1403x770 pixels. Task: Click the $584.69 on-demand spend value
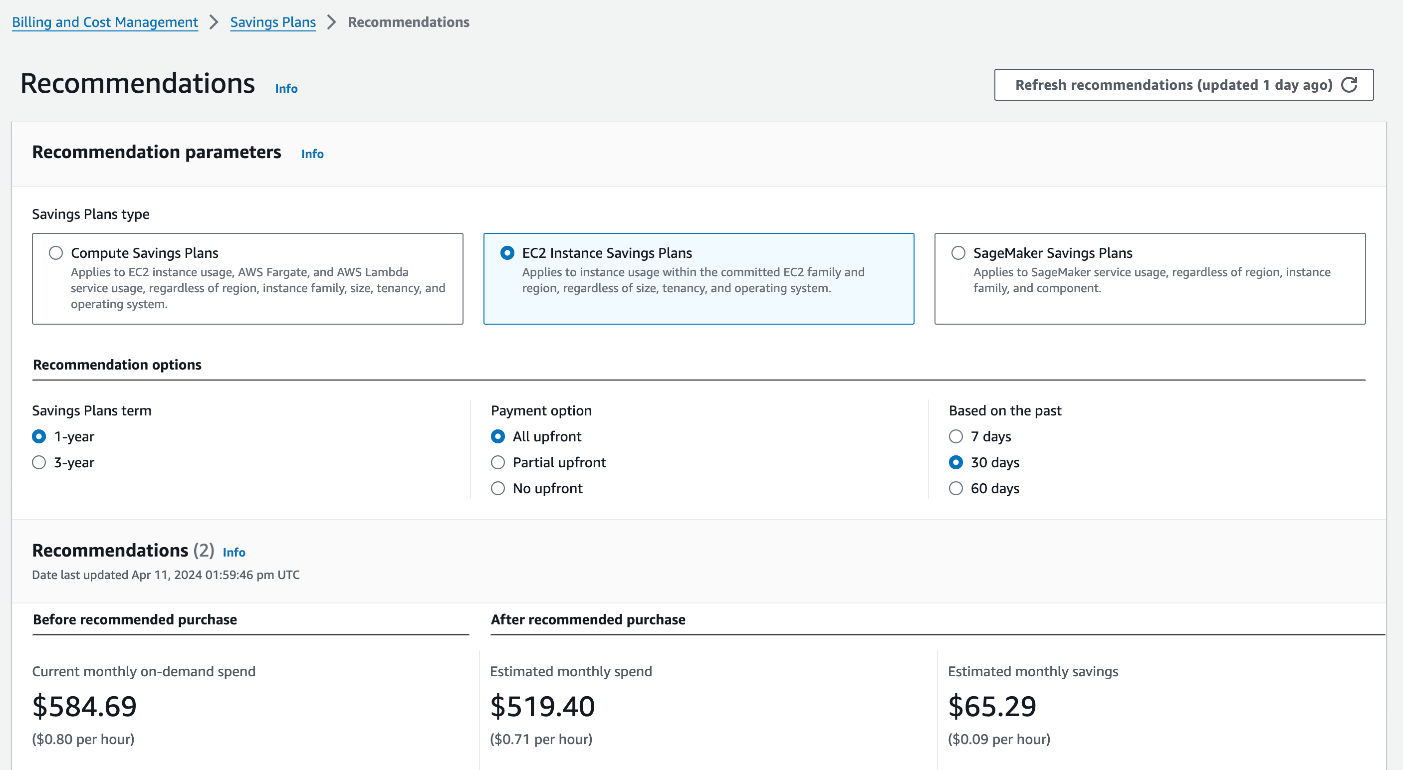84,706
